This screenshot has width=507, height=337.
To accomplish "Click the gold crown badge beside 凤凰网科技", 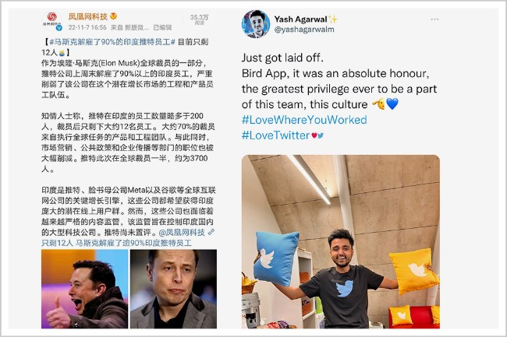I will (x=113, y=16).
